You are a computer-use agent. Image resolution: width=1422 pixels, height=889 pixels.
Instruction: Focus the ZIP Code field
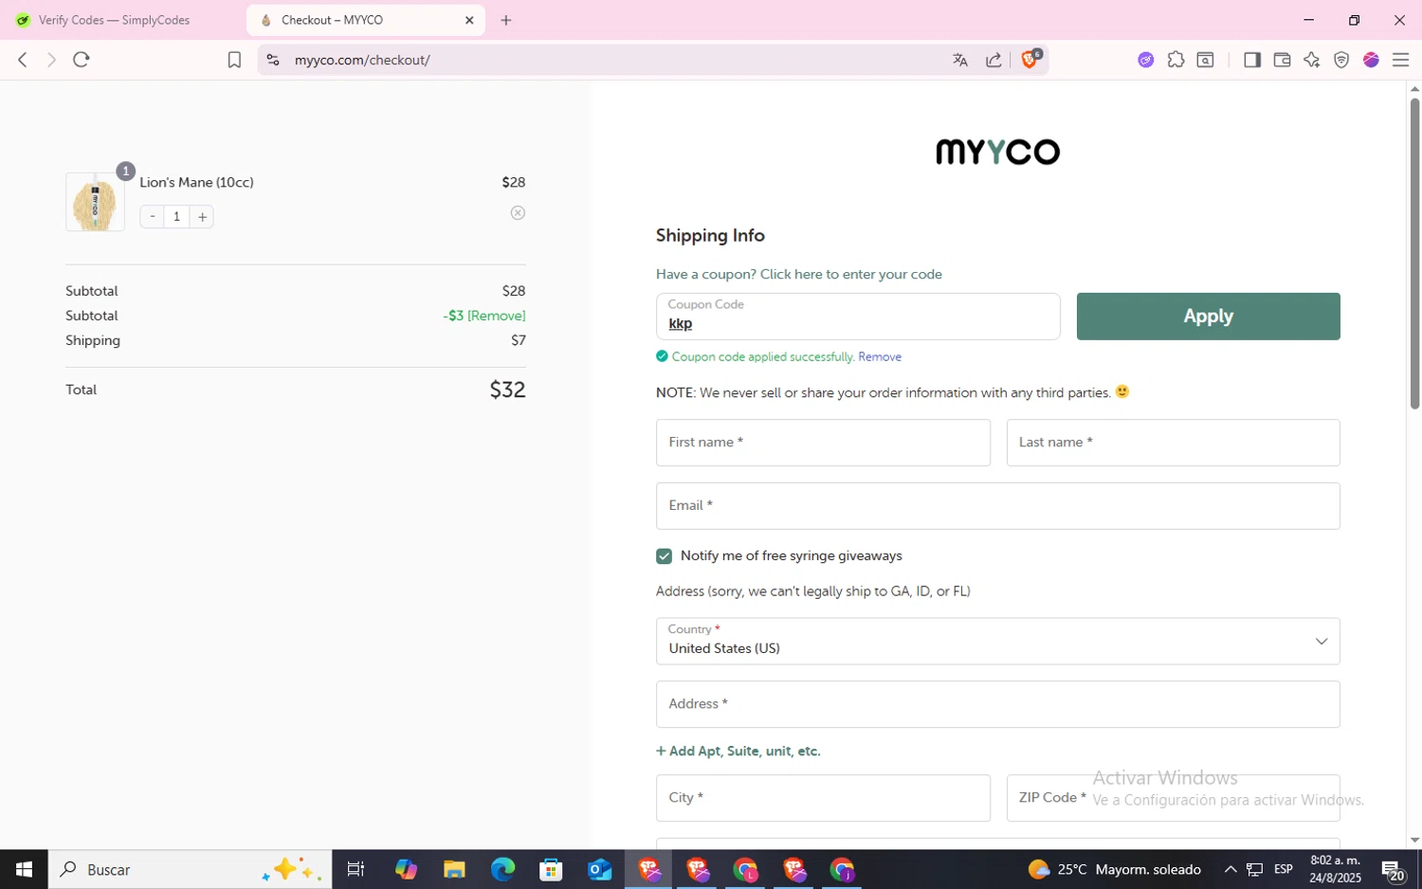[1173, 798]
